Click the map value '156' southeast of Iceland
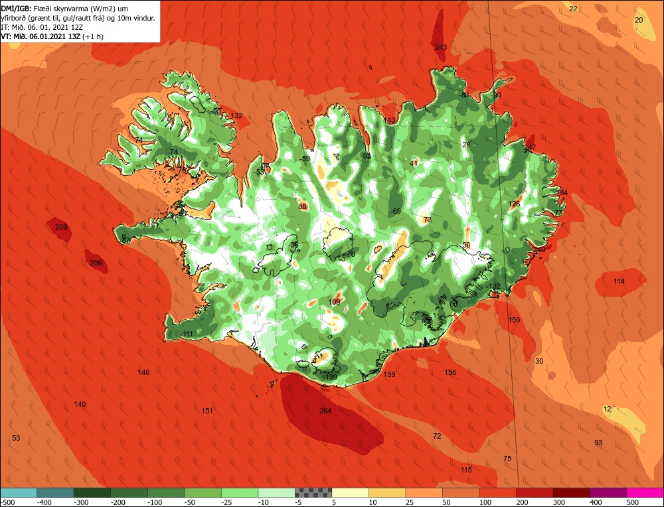Image resolution: width=664 pixels, height=507 pixels. pyautogui.click(x=451, y=372)
